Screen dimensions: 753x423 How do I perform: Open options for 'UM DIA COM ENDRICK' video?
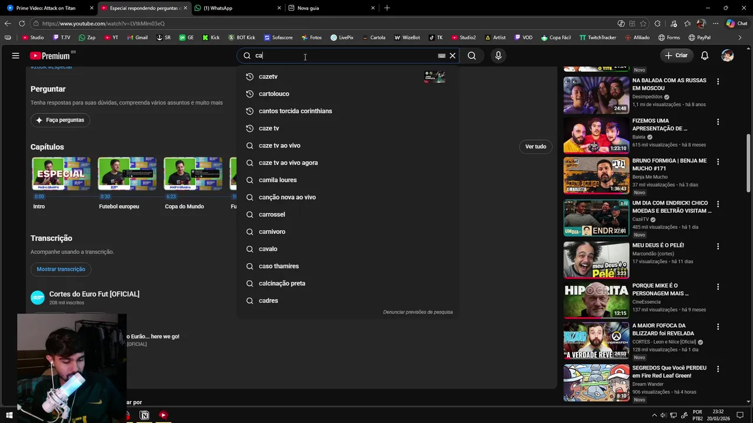point(718,204)
